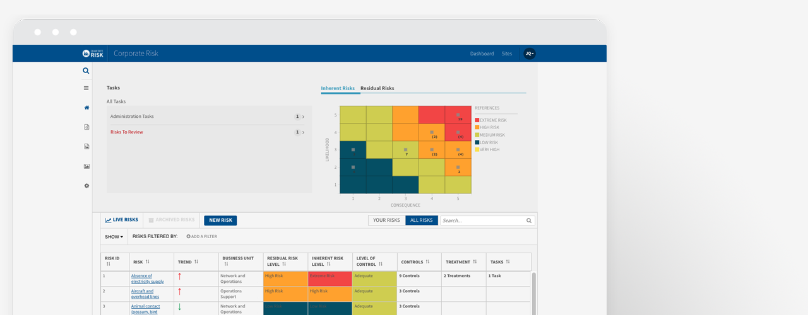Open the Live Risks tab
808x315 pixels.
(x=122, y=220)
